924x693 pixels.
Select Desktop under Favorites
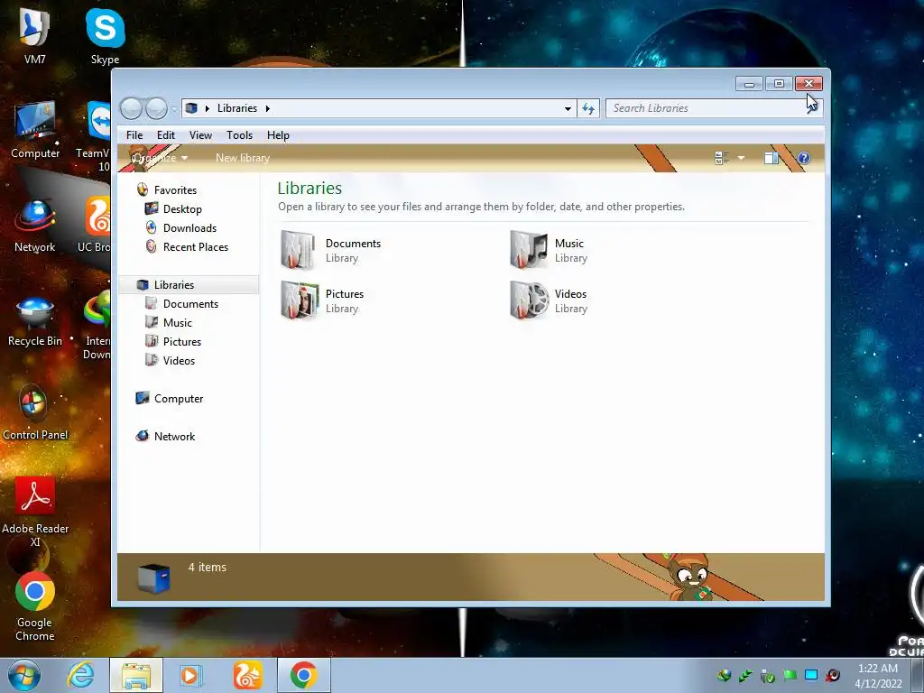click(182, 208)
